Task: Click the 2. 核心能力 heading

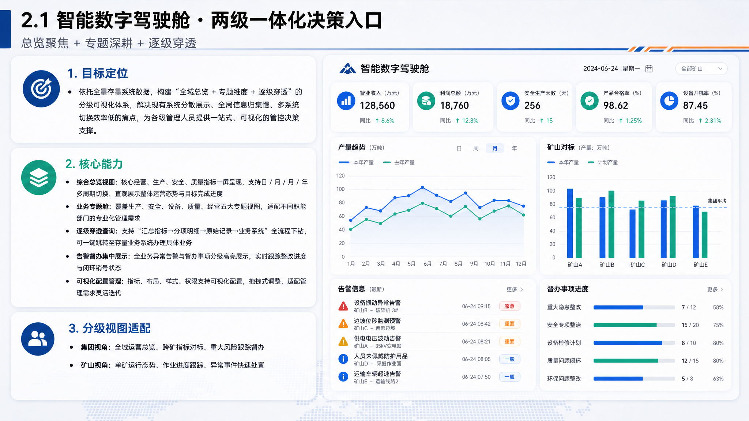Action: click(x=94, y=164)
